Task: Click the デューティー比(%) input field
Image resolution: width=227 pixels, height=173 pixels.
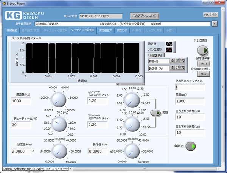Action: 21,125
